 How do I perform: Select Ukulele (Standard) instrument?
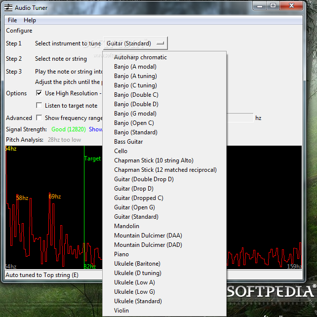pos(164,301)
